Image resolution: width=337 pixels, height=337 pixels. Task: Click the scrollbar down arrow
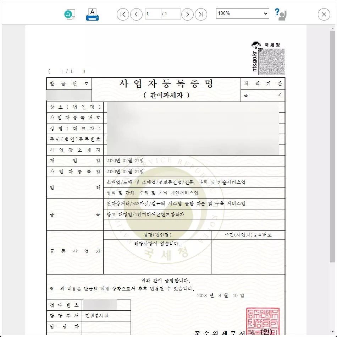point(332,332)
